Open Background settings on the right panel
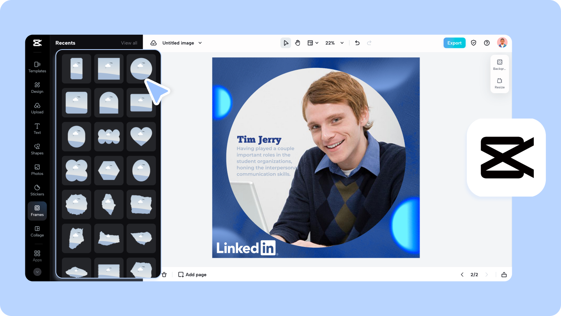The width and height of the screenshot is (561, 316). click(499, 64)
